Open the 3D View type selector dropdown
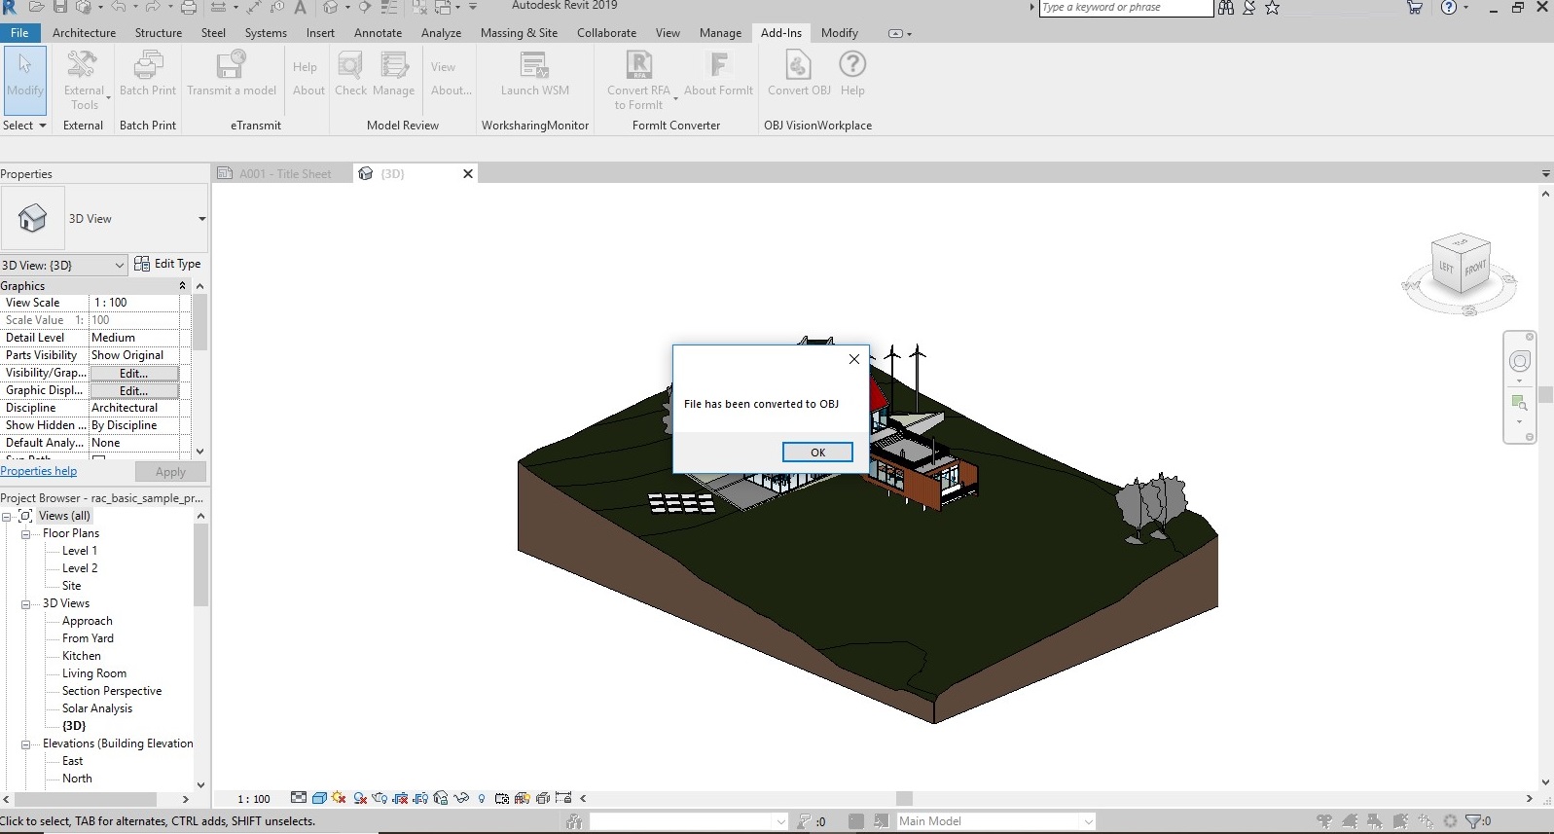 pyautogui.click(x=201, y=219)
